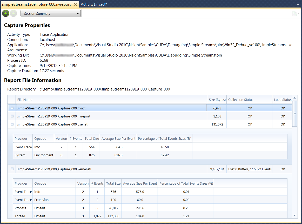Expand the Capture_000.nvreport file row

click(12, 116)
